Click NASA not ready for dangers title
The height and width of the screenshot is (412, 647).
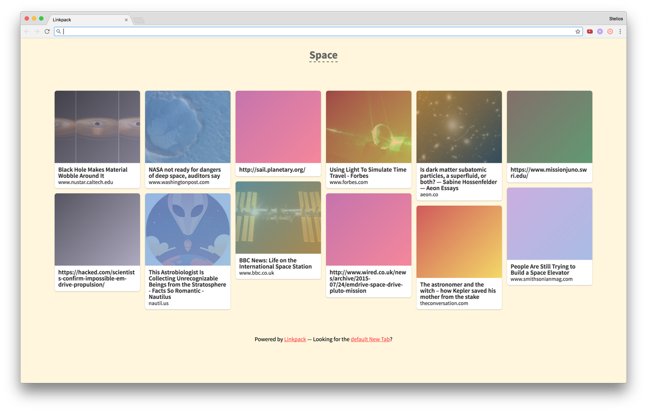pyautogui.click(x=184, y=172)
